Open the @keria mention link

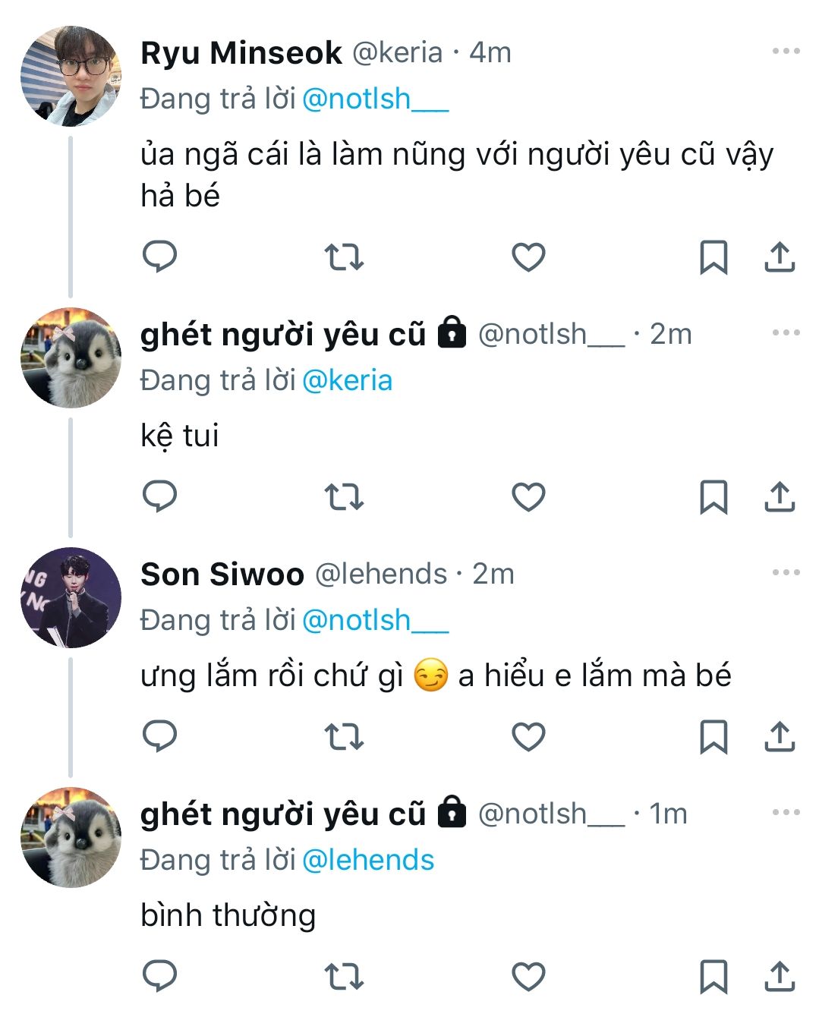click(347, 380)
